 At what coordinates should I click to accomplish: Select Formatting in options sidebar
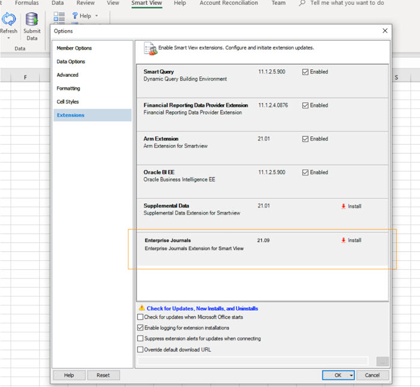pos(68,88)
